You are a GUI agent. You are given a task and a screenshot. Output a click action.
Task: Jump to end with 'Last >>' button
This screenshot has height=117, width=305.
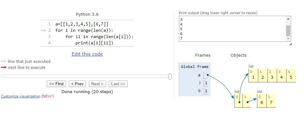[x=118, y=84]
